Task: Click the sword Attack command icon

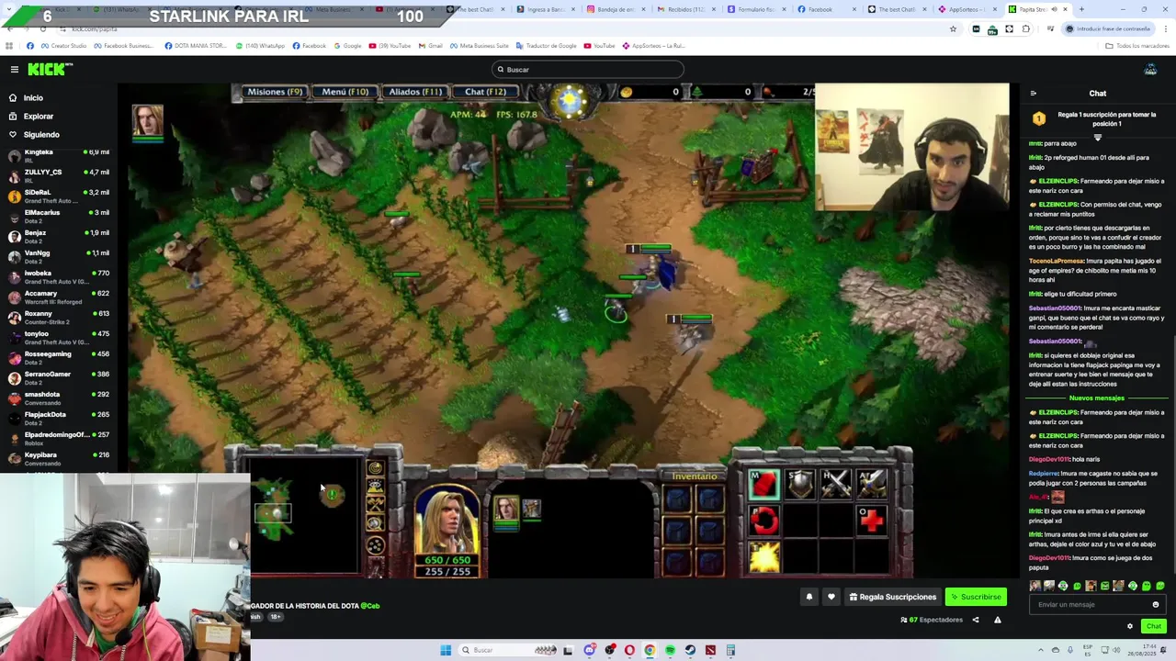Action: [x=872, y=484]
